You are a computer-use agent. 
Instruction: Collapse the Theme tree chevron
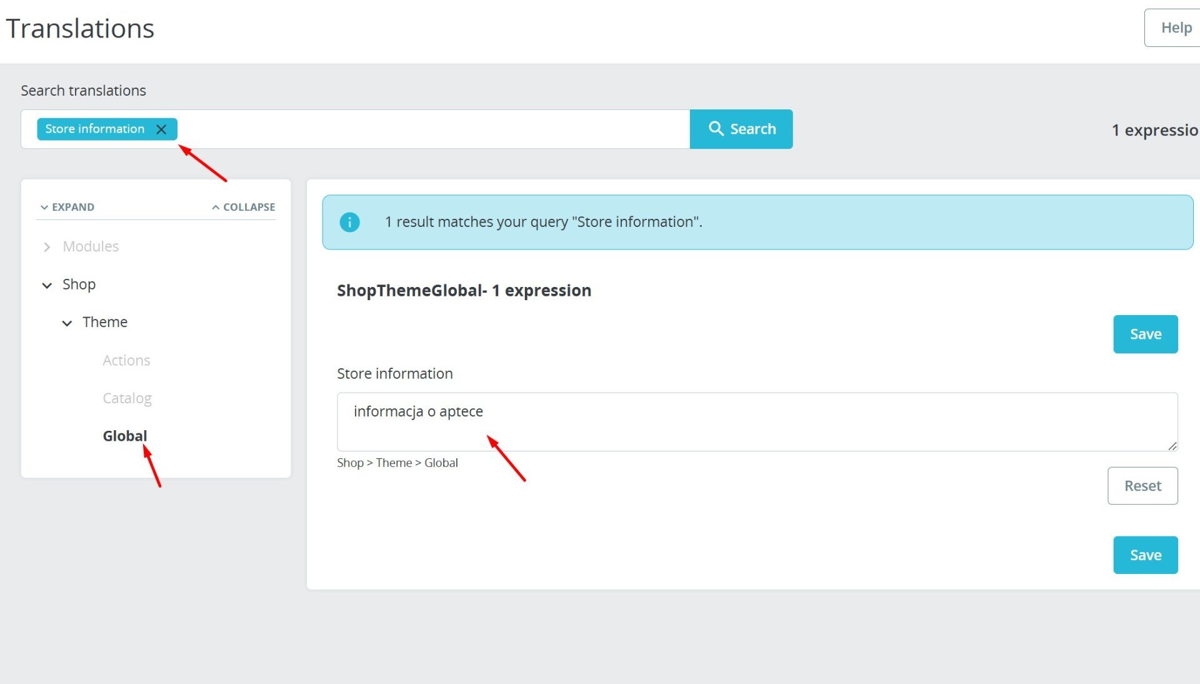click(67, 323)
